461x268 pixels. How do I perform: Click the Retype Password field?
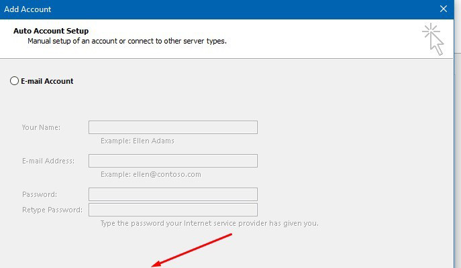point(172,210)
